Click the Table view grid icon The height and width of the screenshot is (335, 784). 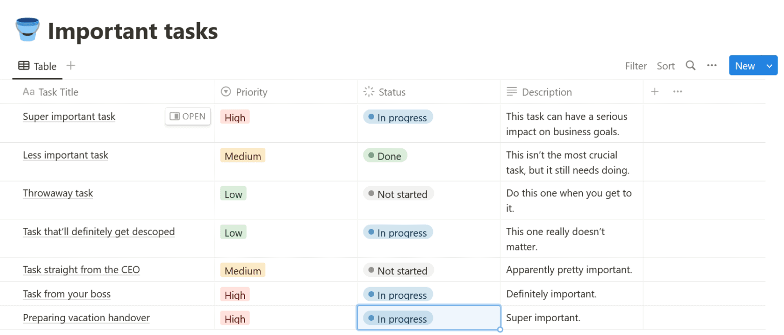23,66
